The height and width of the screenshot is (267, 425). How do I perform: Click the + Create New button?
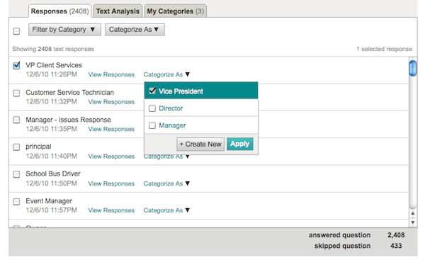click(x=200, y=144)
